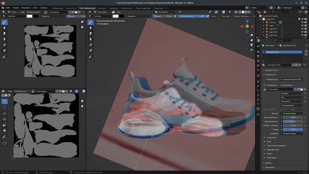Open Изображение* menu in UV editor header

click(x=20, y=91)
